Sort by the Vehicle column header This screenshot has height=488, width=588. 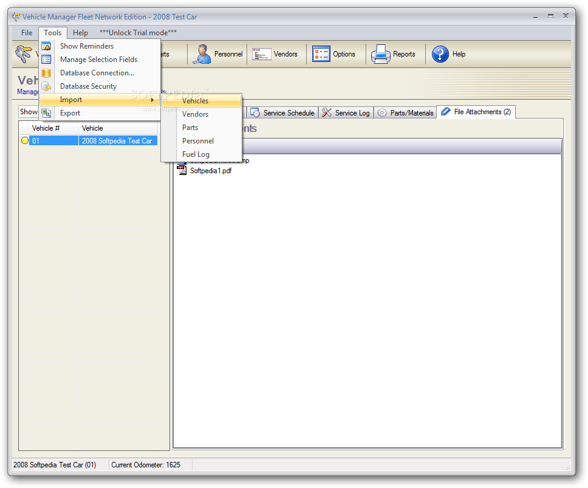[118, 128]
